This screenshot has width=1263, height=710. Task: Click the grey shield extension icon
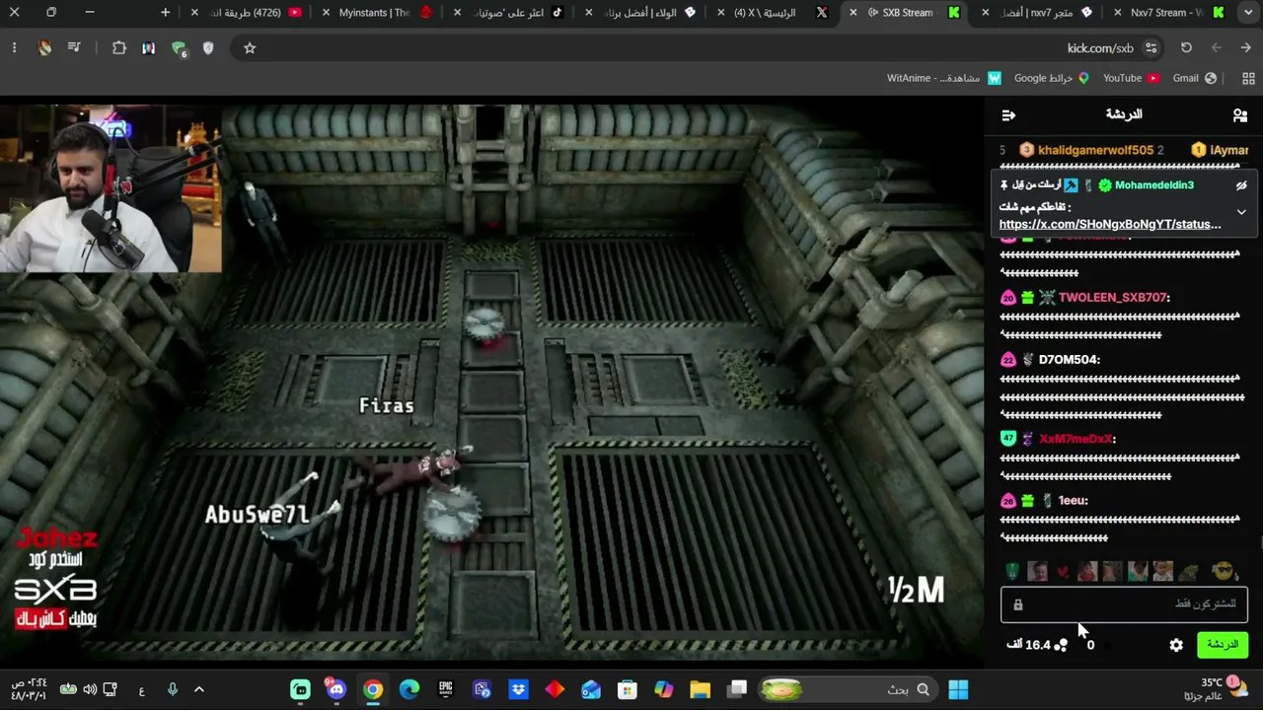click(208, 48)
